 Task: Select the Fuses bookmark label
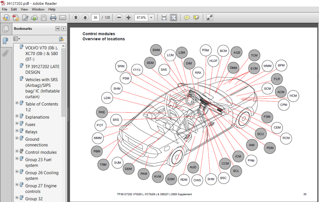coord(30,124)
